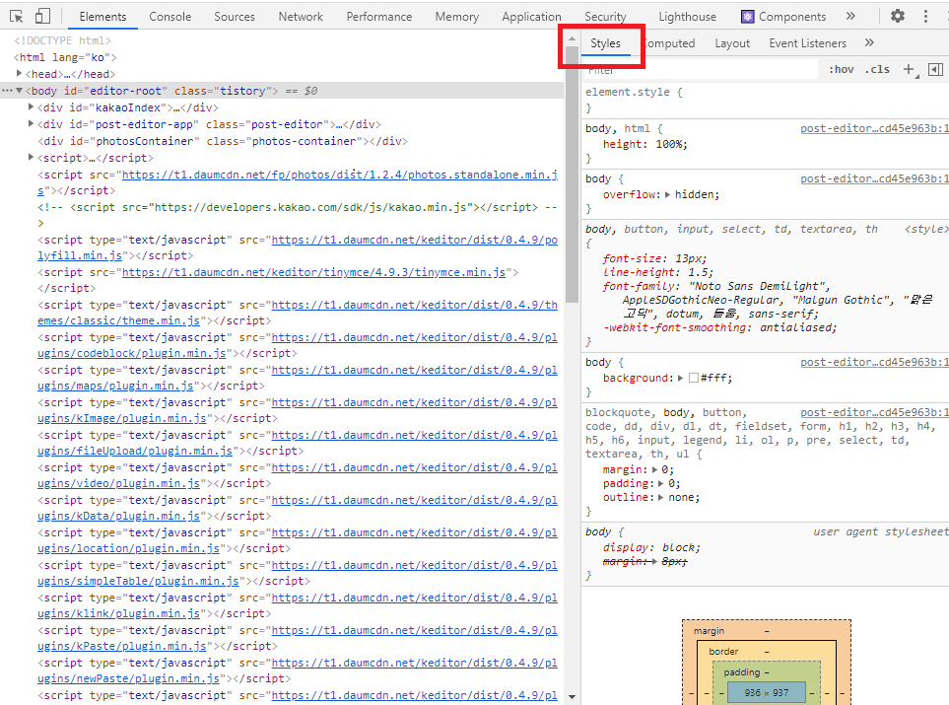Expand the background shorthand triangle
Image resolution: width=949 pixels, height=705 pixels.
point(680,378)
